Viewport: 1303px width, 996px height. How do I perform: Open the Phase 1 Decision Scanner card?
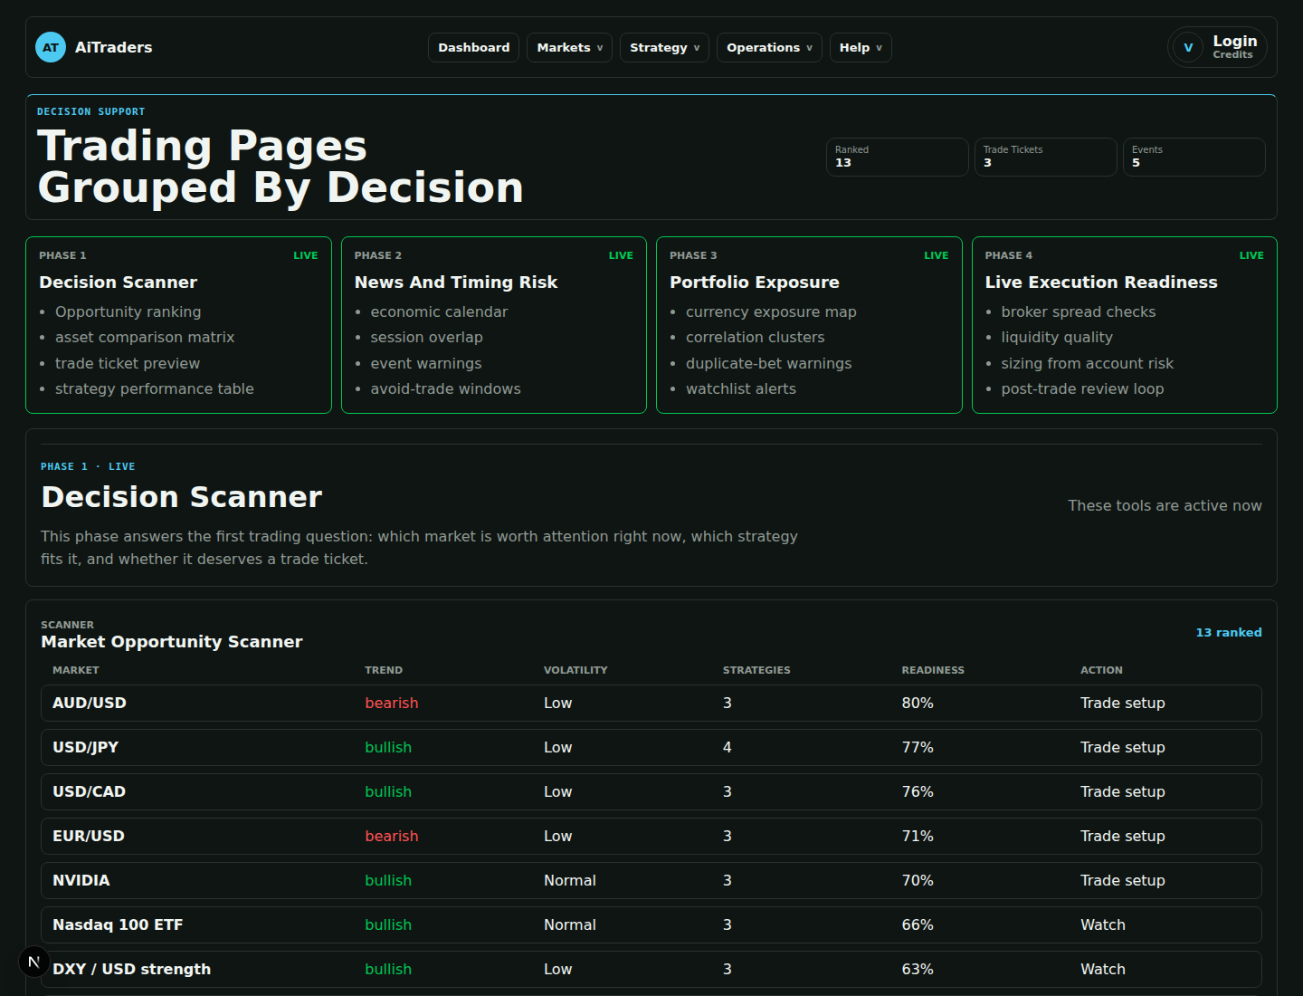point(178,325)
